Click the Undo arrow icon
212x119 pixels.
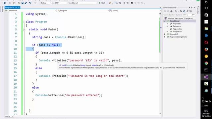[x=30, y=3]
